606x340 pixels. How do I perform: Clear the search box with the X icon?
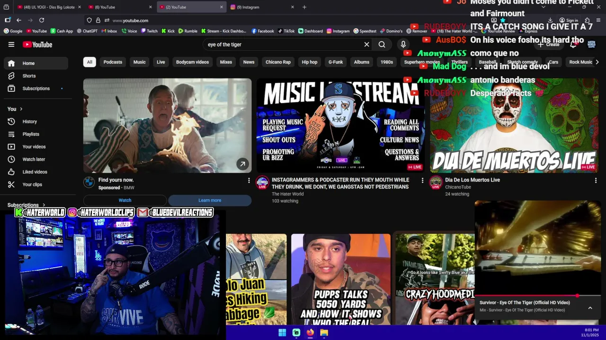pos(366,44)
